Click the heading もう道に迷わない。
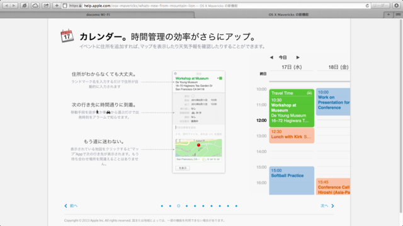Image resolution: width=403 pixels, height=226 pixels. [105, 141]
